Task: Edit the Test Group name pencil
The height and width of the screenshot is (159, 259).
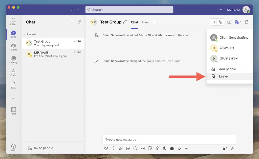Action: (125, 22)
